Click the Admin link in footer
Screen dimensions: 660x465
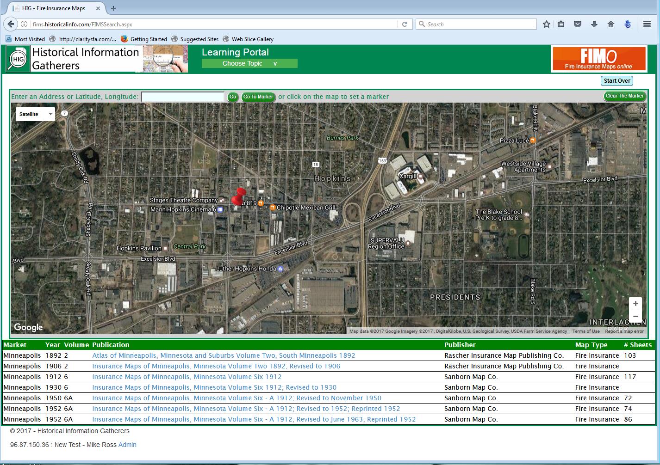coord(127,445)
